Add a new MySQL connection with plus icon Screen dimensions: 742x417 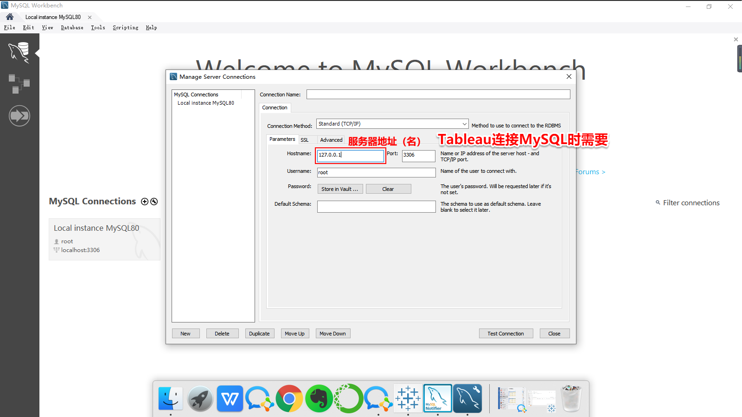(x=145, y=202)
